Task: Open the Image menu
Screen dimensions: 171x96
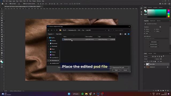Action: pos(10,1)
